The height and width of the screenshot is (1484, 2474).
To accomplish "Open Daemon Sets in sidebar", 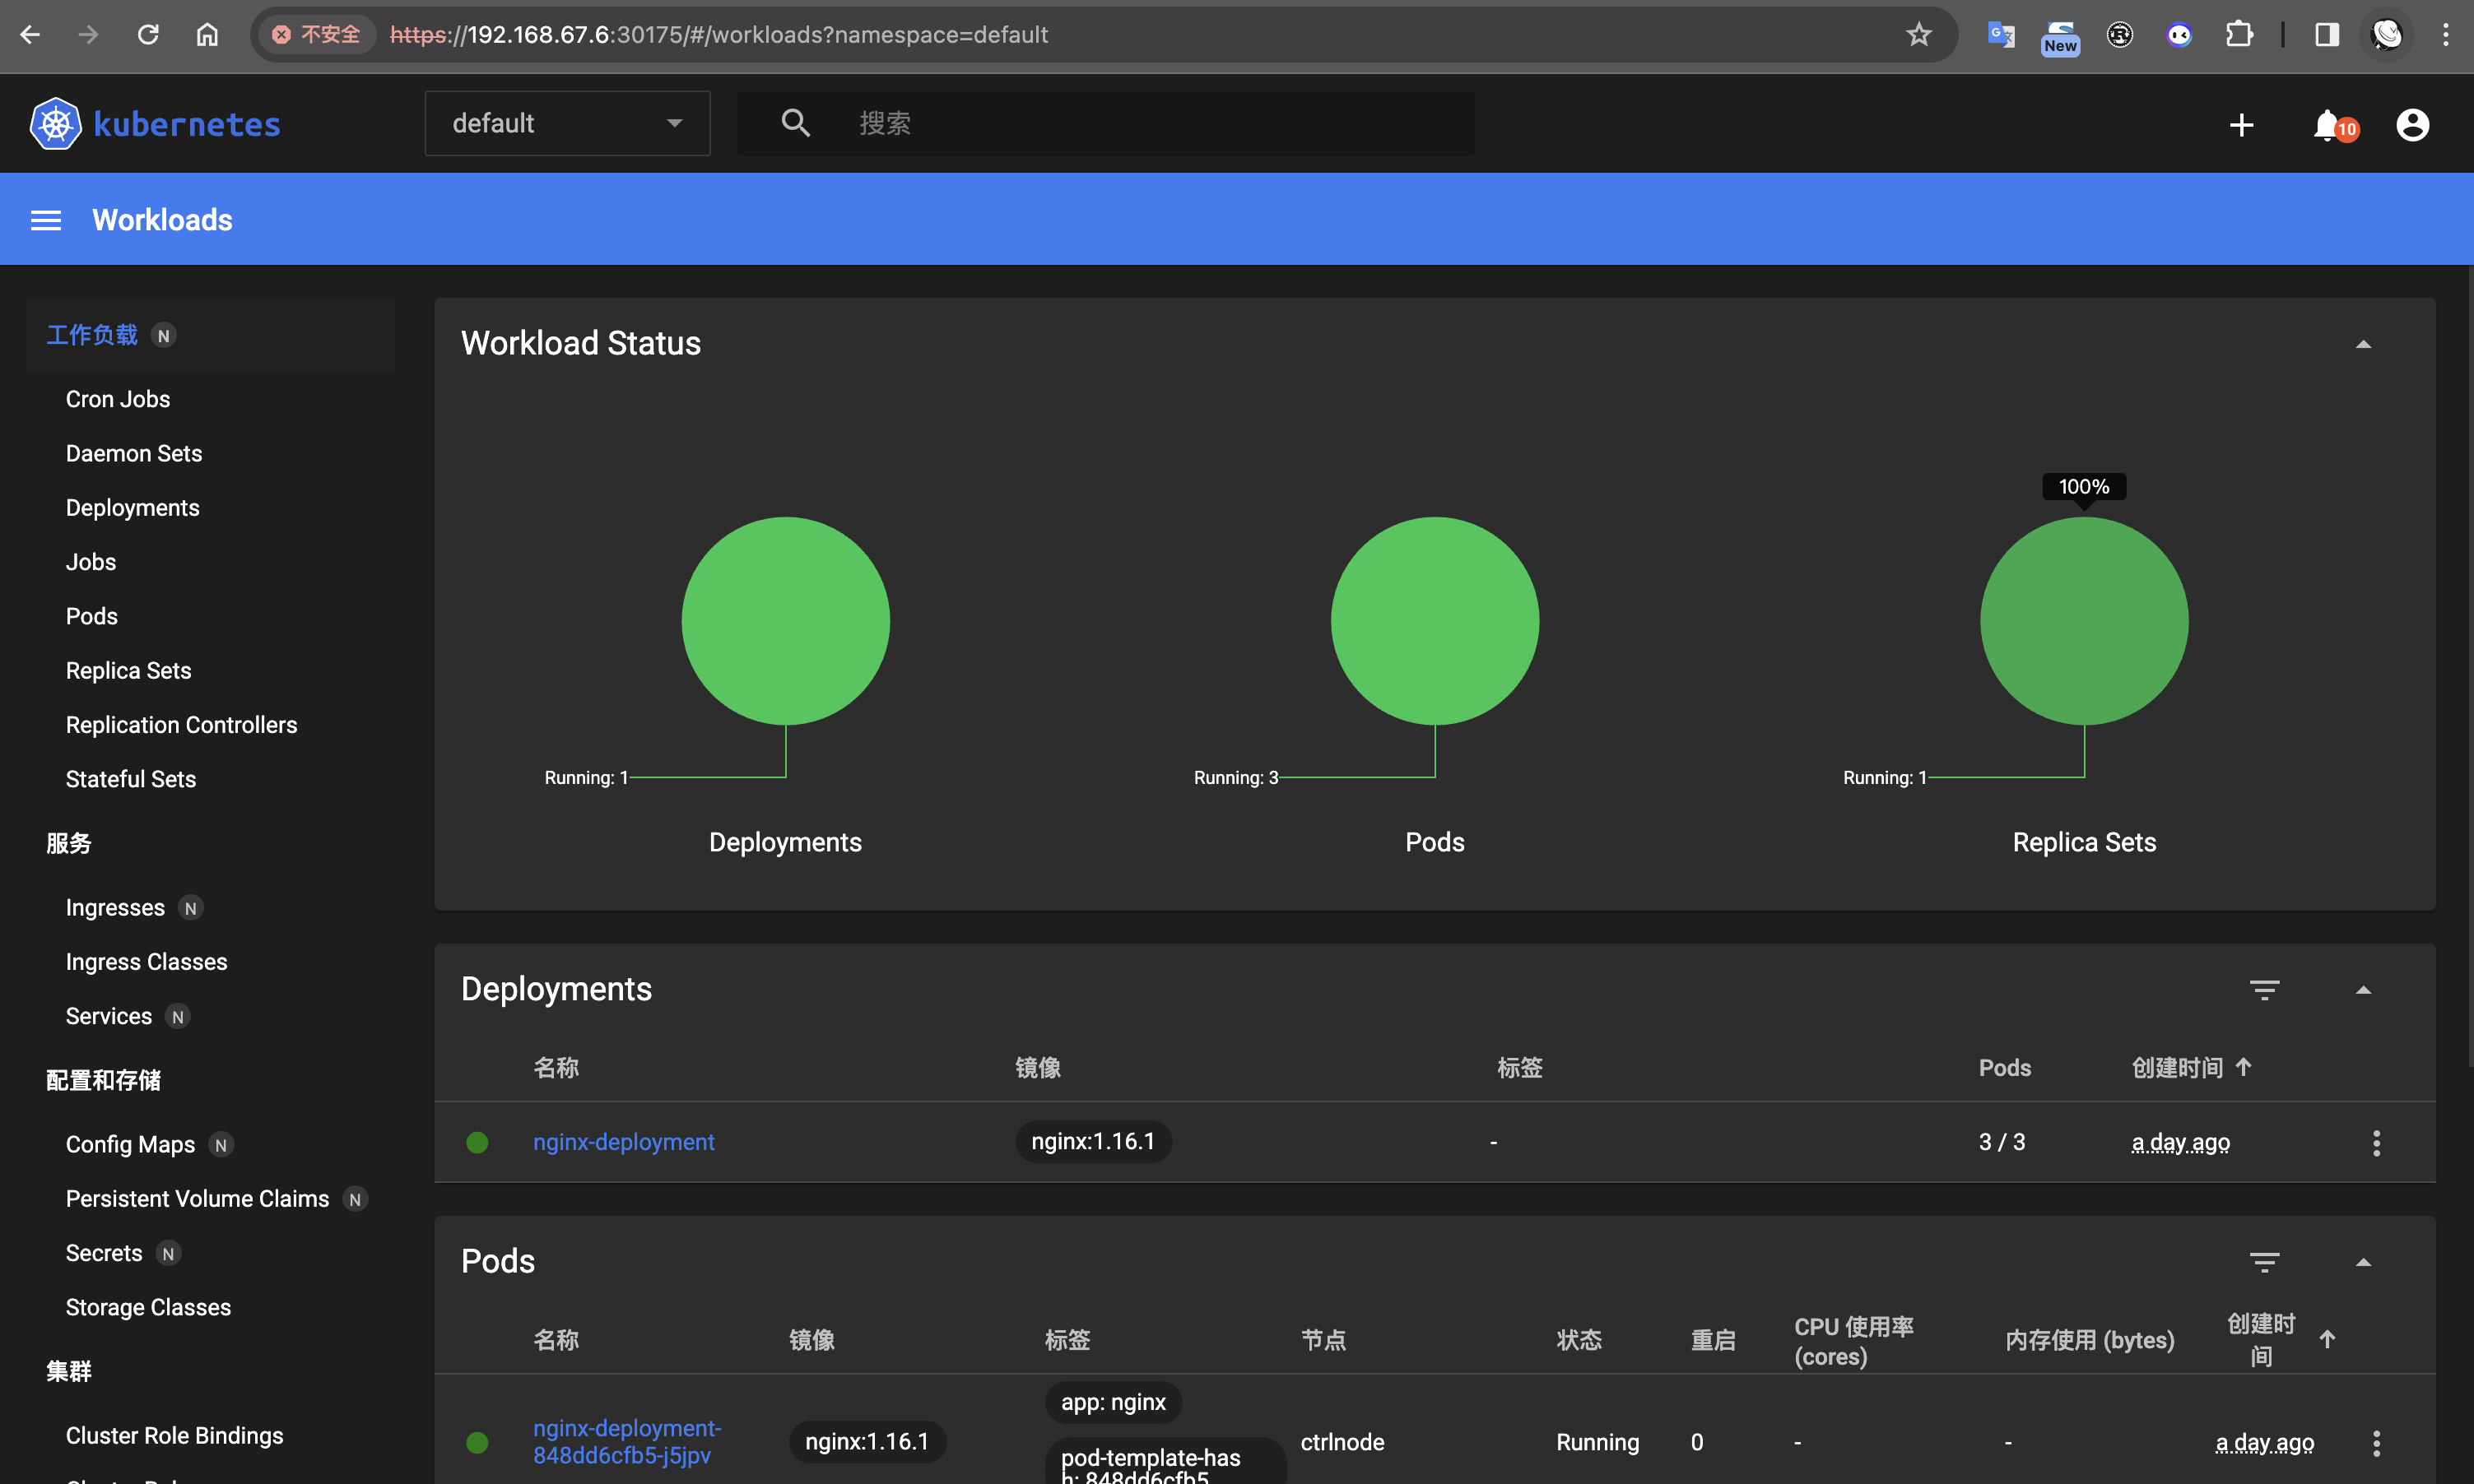I will click(134, 453).
